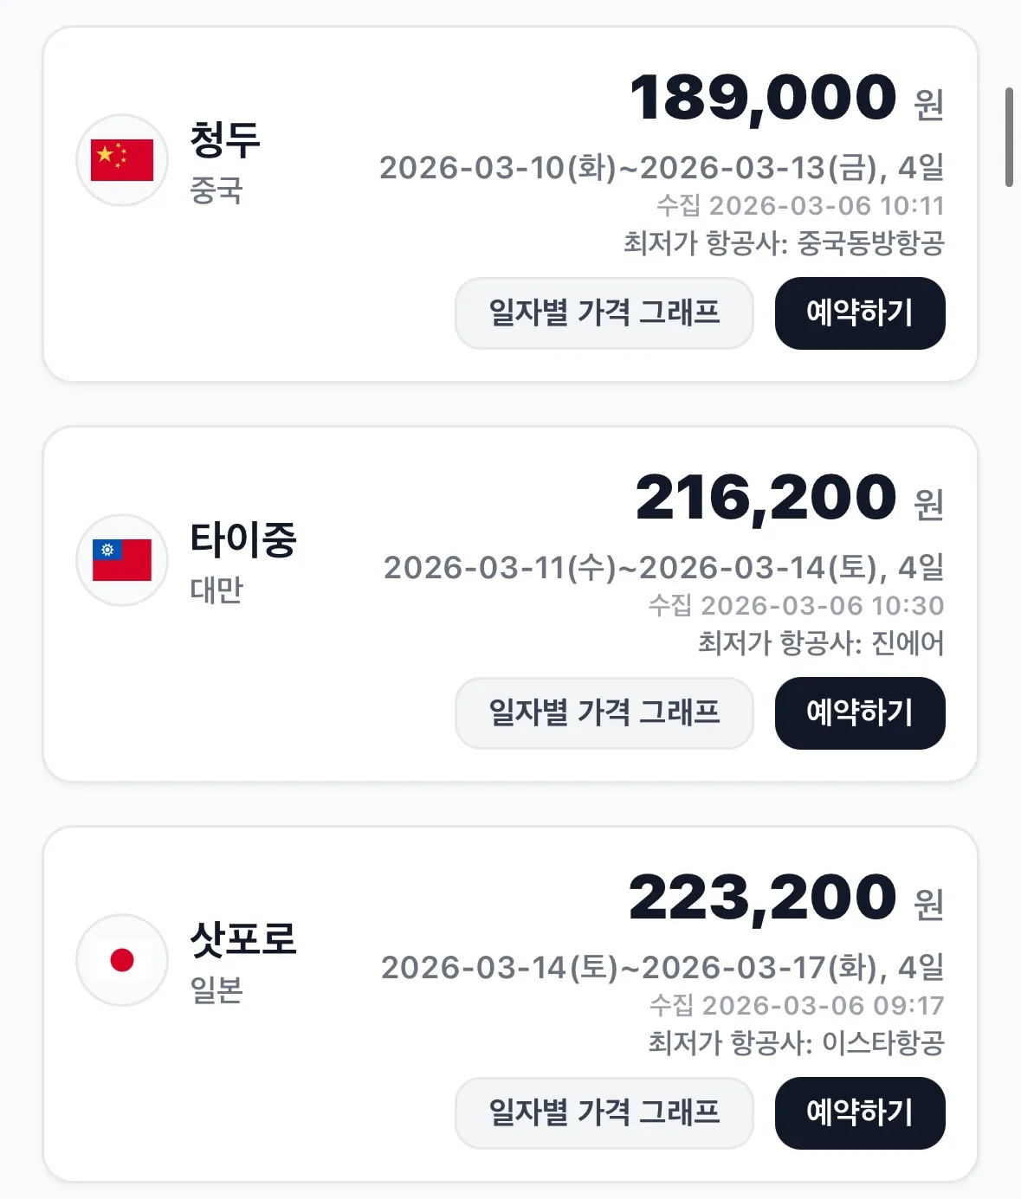Show 일자별 가격 그래프 for 타이중
1021x1199 pixels.
coord(604,713)
